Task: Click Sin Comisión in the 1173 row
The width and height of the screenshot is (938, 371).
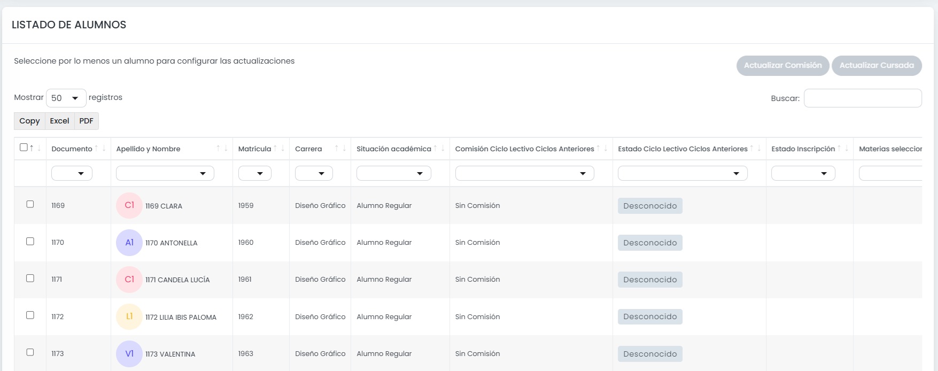Action: point(477,353)
